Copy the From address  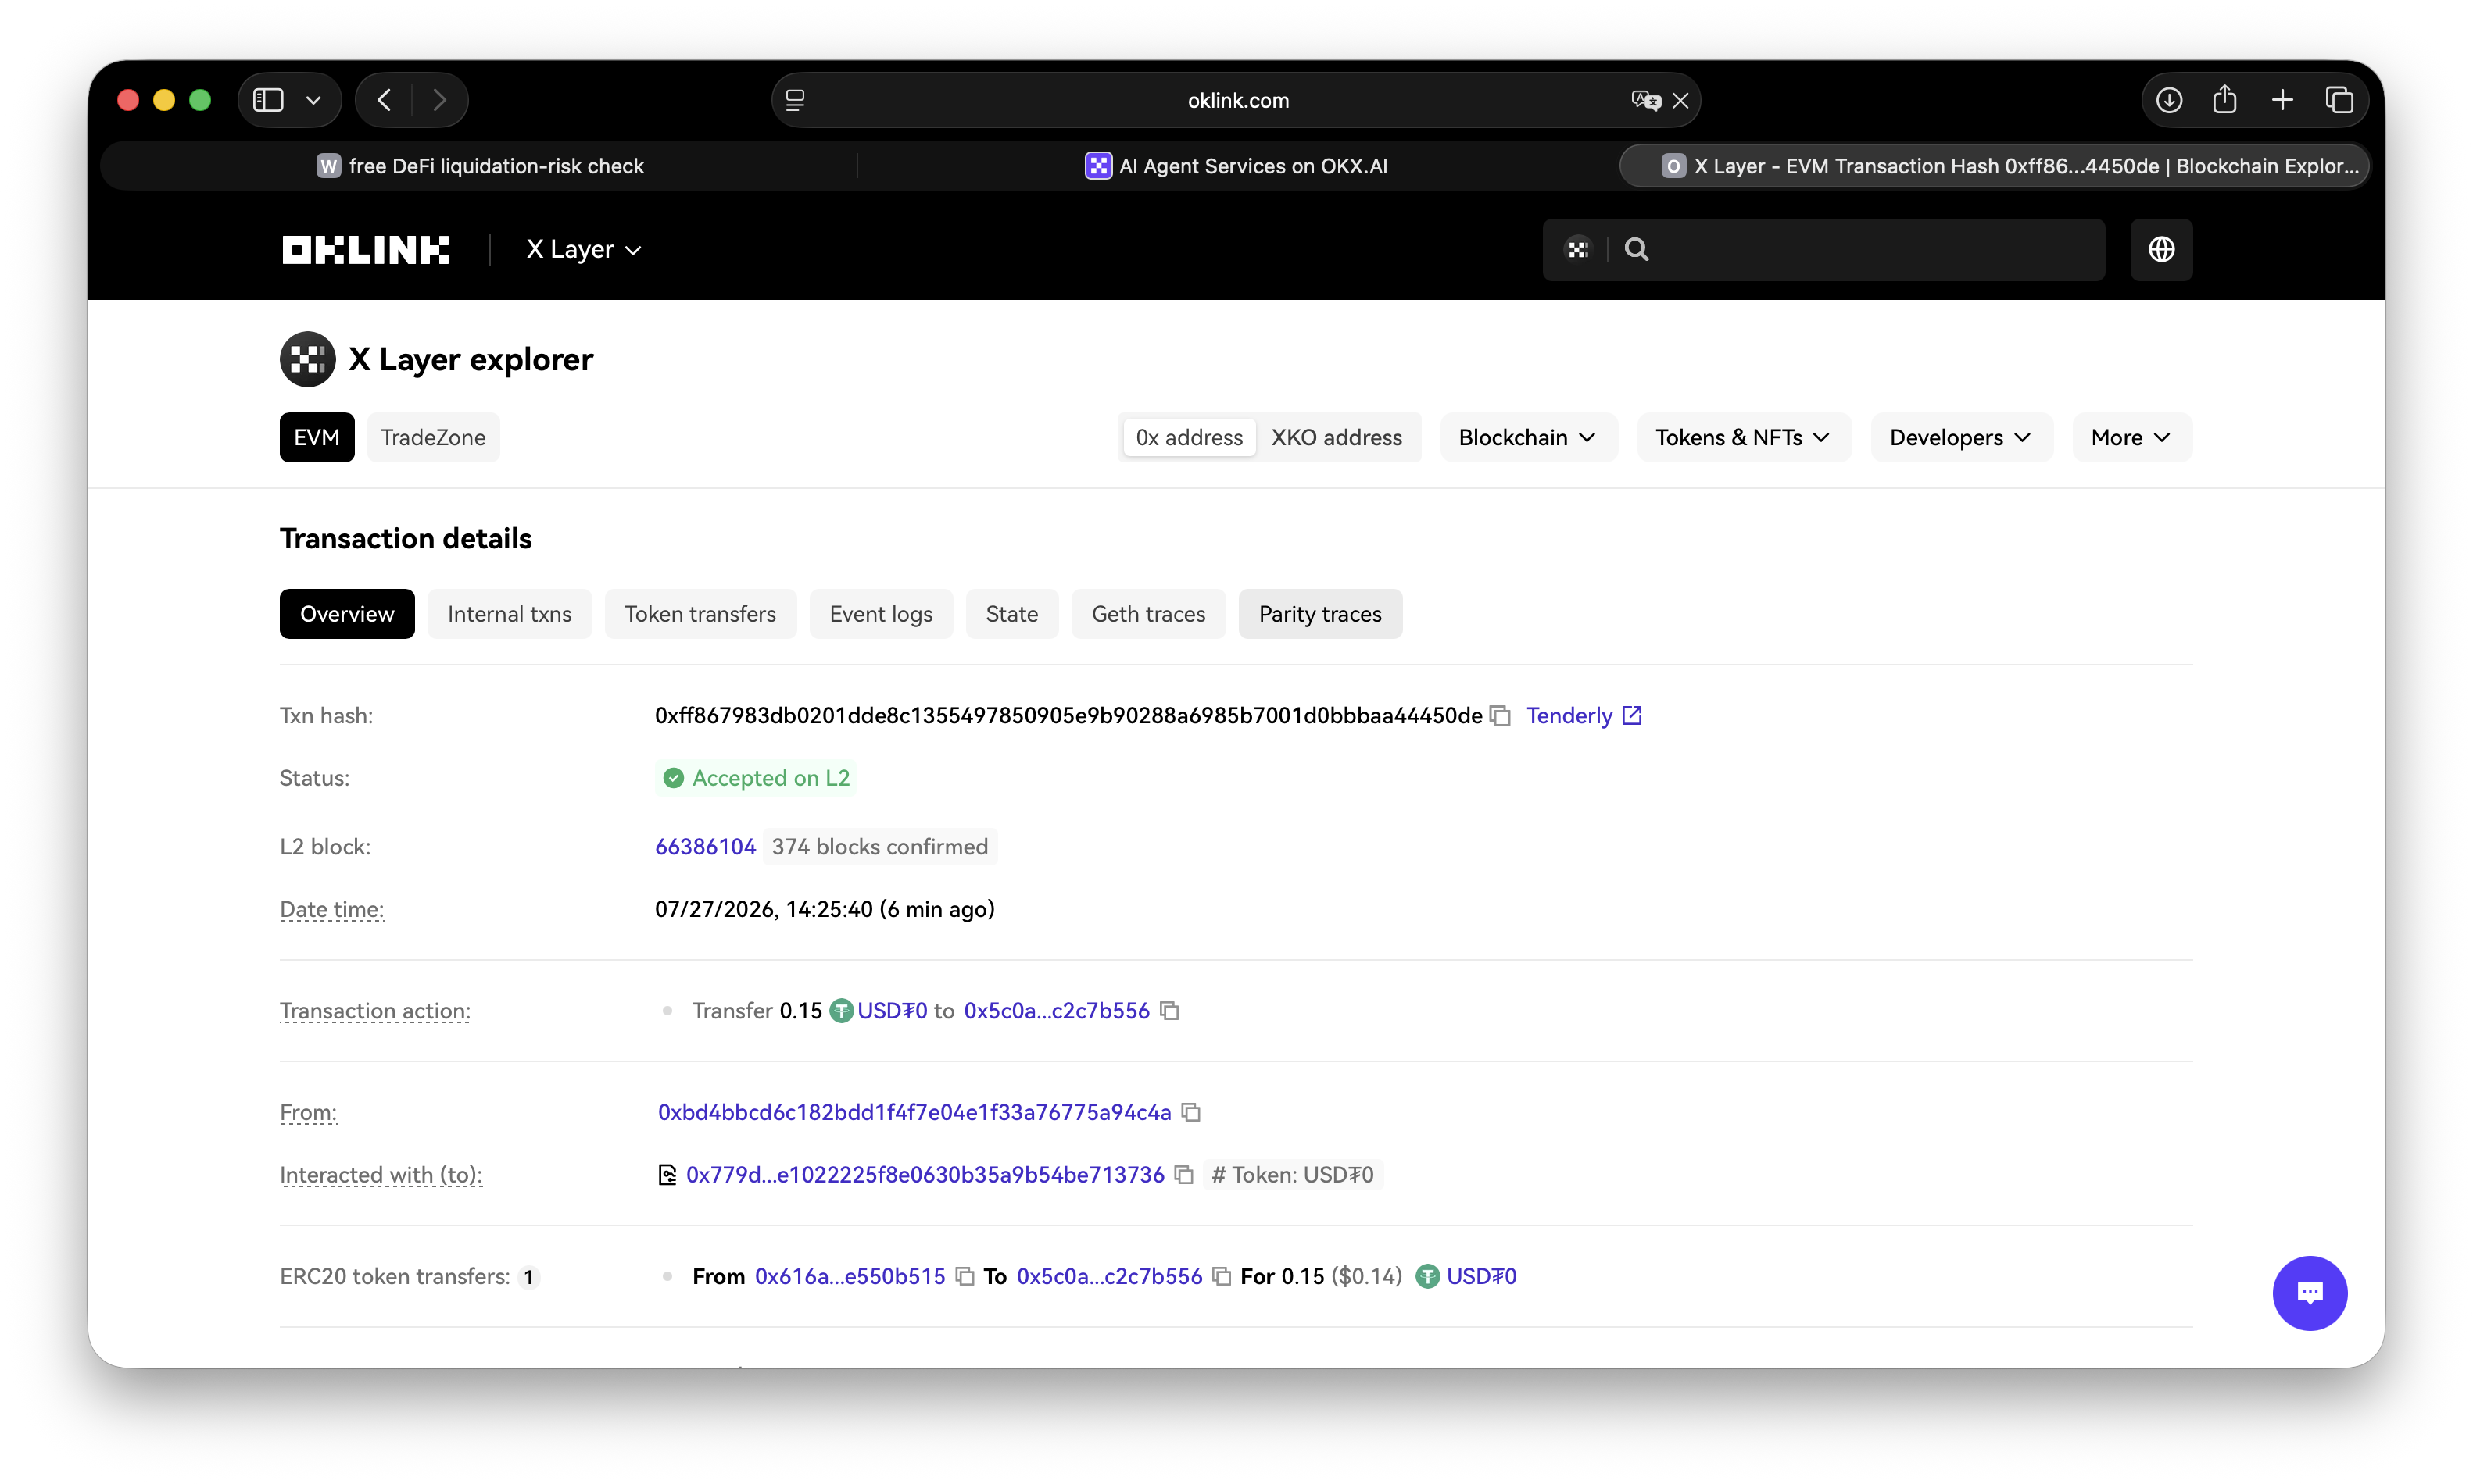[1190, 1112]
